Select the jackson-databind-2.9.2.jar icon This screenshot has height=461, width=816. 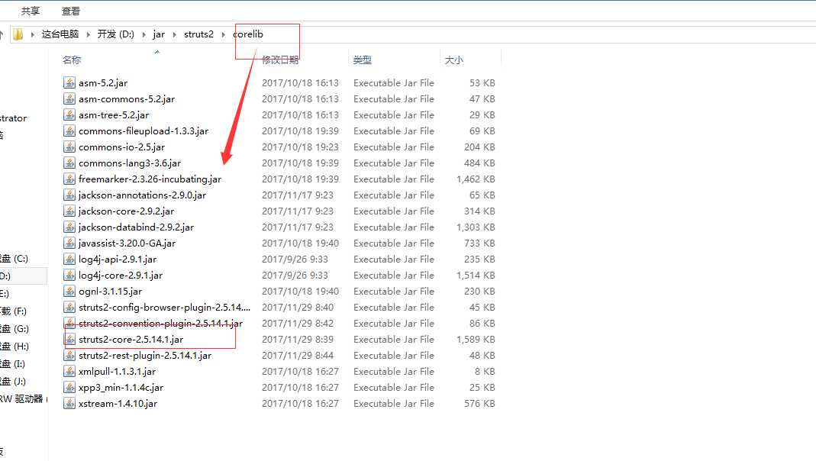69,227
